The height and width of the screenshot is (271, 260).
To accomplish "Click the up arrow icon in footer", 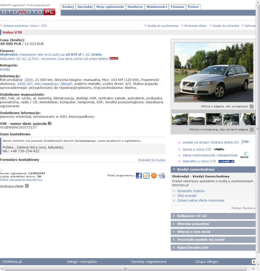I will point(254,262).
